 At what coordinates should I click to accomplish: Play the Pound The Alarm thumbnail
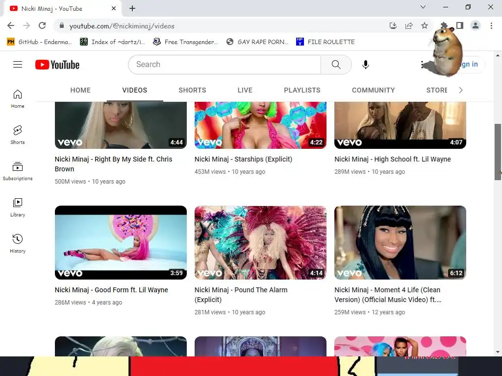point(261,243)
